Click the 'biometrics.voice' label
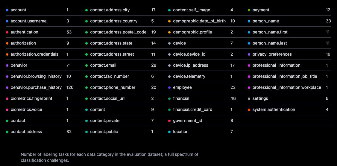Viewport: 337px width, 166px height. pyautogui.click(x=26, y=109)
